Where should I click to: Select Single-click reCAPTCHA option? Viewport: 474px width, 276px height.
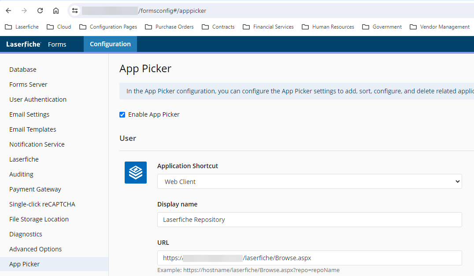pyautogui.click(x=42, y=204)
